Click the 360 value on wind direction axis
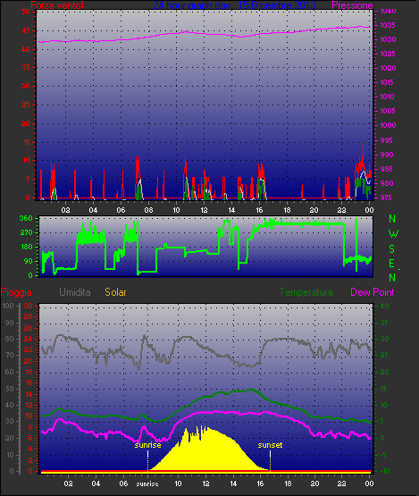 26,218
